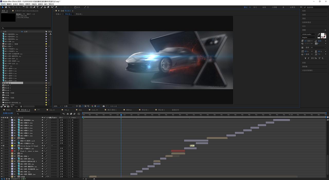Click the Faux Italic T button

coord(308,58)
